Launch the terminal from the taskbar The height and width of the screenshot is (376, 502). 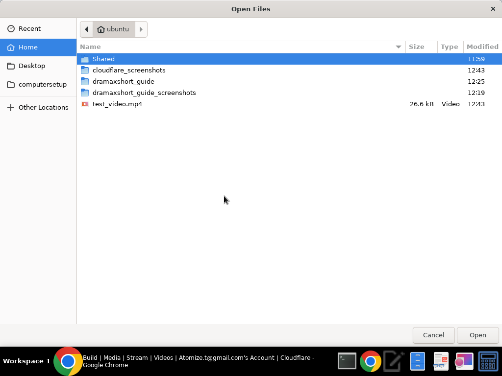pos(347,361)
